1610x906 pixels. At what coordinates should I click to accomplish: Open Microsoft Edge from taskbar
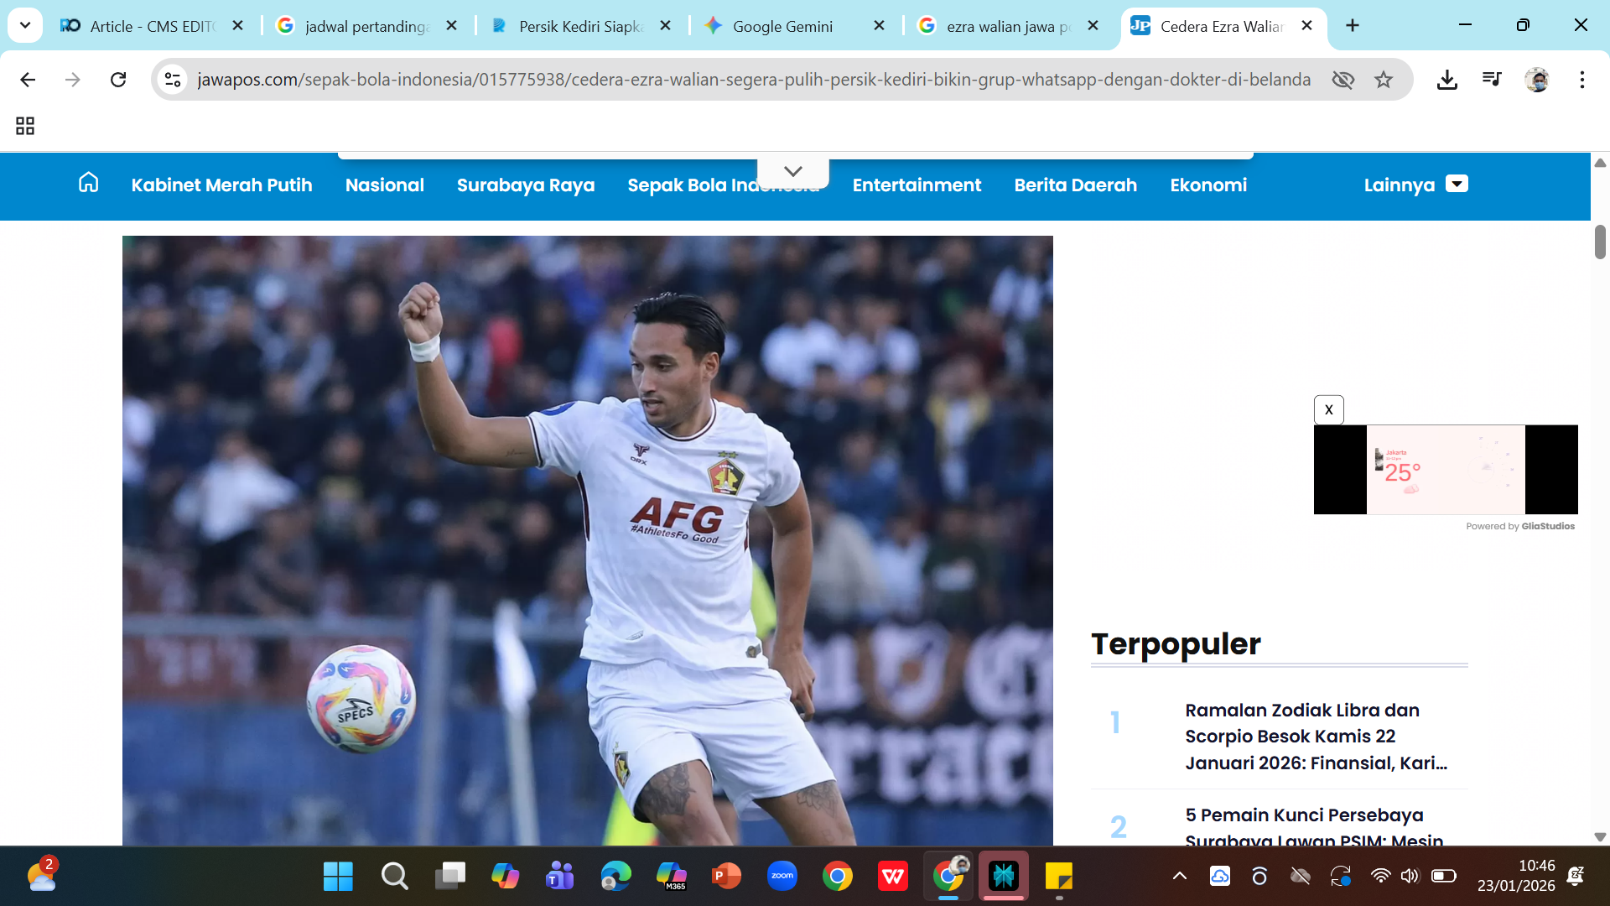click(615, 877)
